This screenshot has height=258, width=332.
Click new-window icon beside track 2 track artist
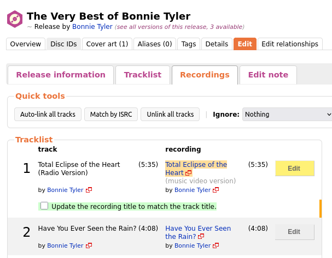89,245
